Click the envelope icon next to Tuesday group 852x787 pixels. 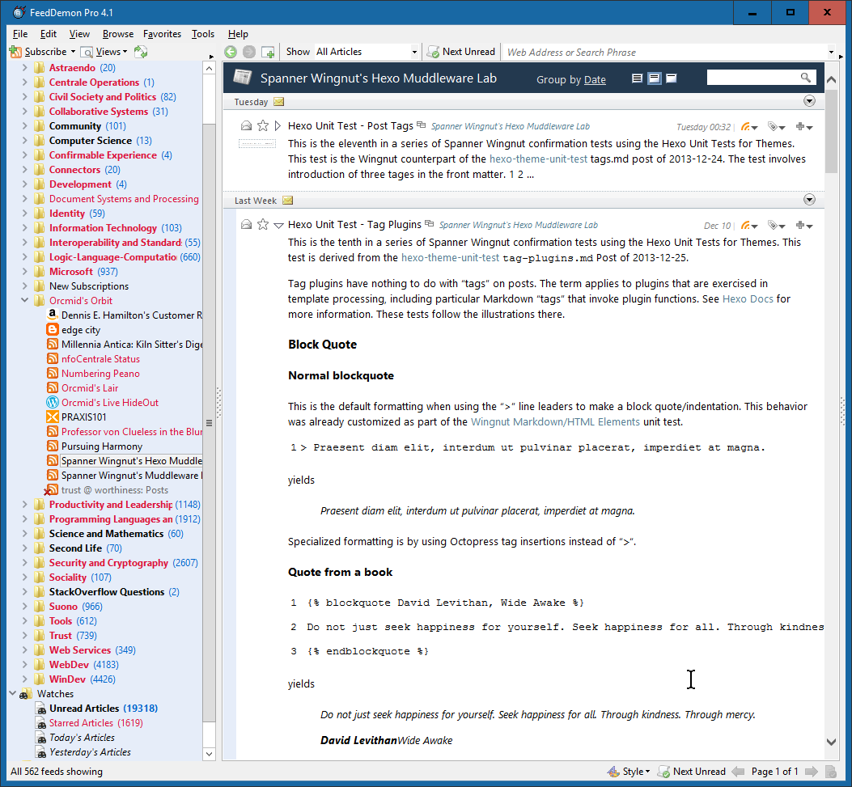(x=279, y=102)
